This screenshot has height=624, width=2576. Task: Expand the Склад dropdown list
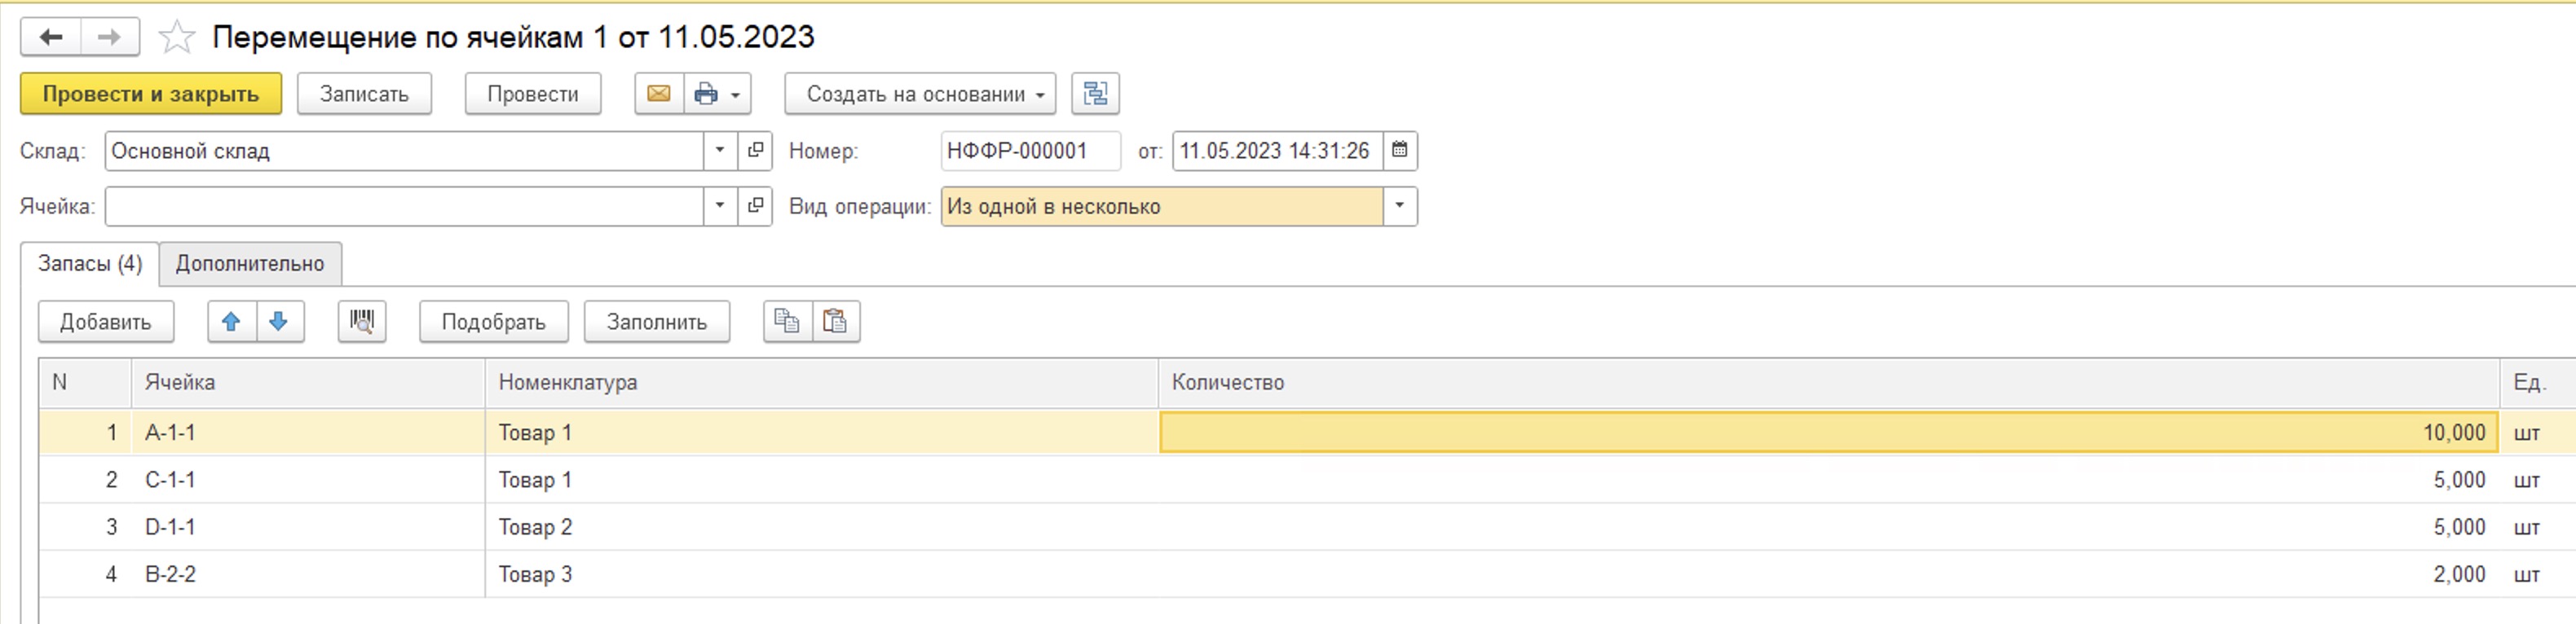click(720, 151)
